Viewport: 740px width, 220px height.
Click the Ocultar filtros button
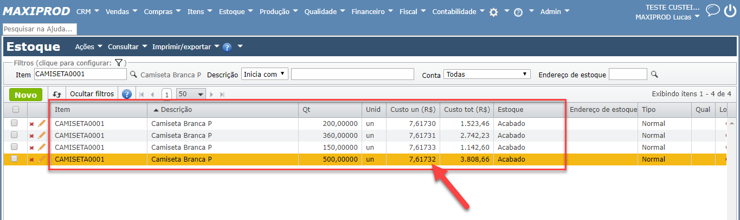click(x=92, y=94)
